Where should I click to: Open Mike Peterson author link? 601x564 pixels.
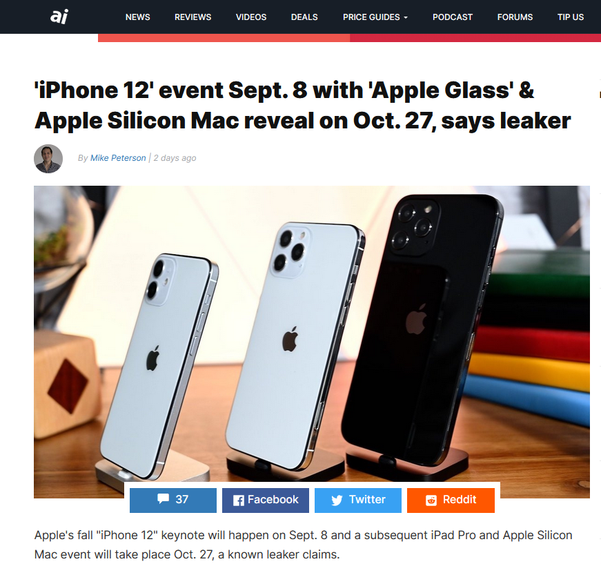click(x=118, y=158)
